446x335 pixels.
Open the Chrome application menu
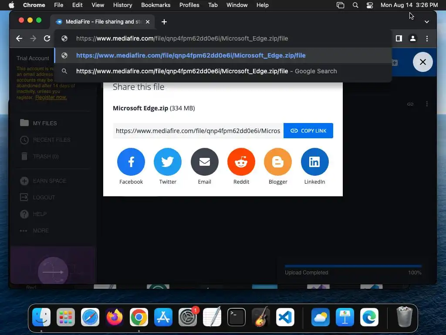pos(34,5)
